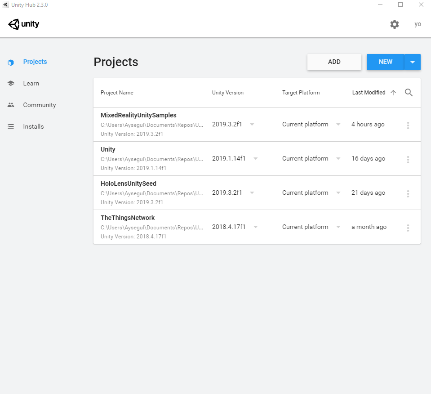The height and width of the screenshot is (394, 431).
Task: Open the MixedRealityUnitySamples project
Action: coord(138,115)
